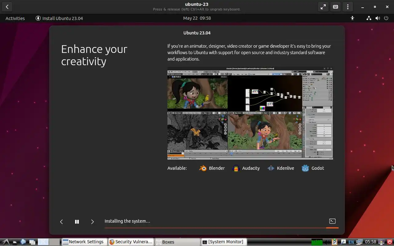The image size is (394, 246).
Task: Advance to the next installer slide
Action: (x=92, y=222)
